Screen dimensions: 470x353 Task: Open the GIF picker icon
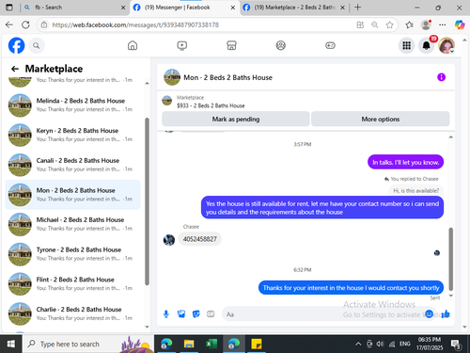[x=211, y=313]
